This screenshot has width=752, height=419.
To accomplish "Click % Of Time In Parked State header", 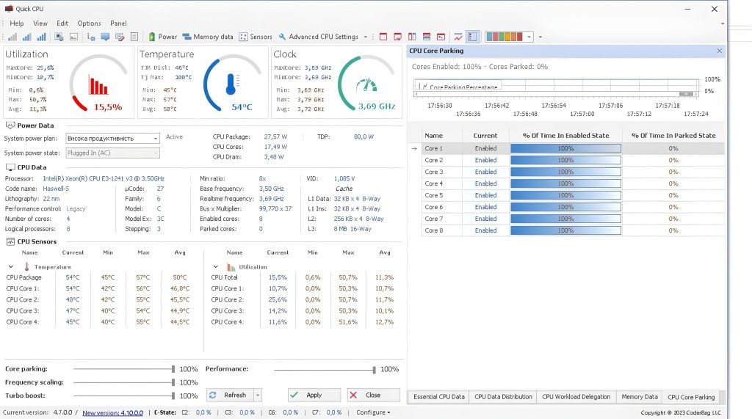I will tap(673, 136).
